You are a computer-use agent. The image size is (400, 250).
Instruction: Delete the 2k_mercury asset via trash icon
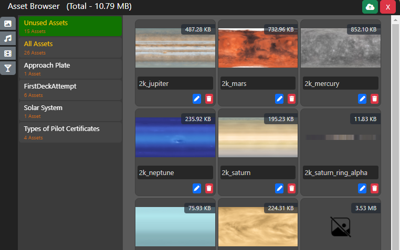[x=374, y=99]
